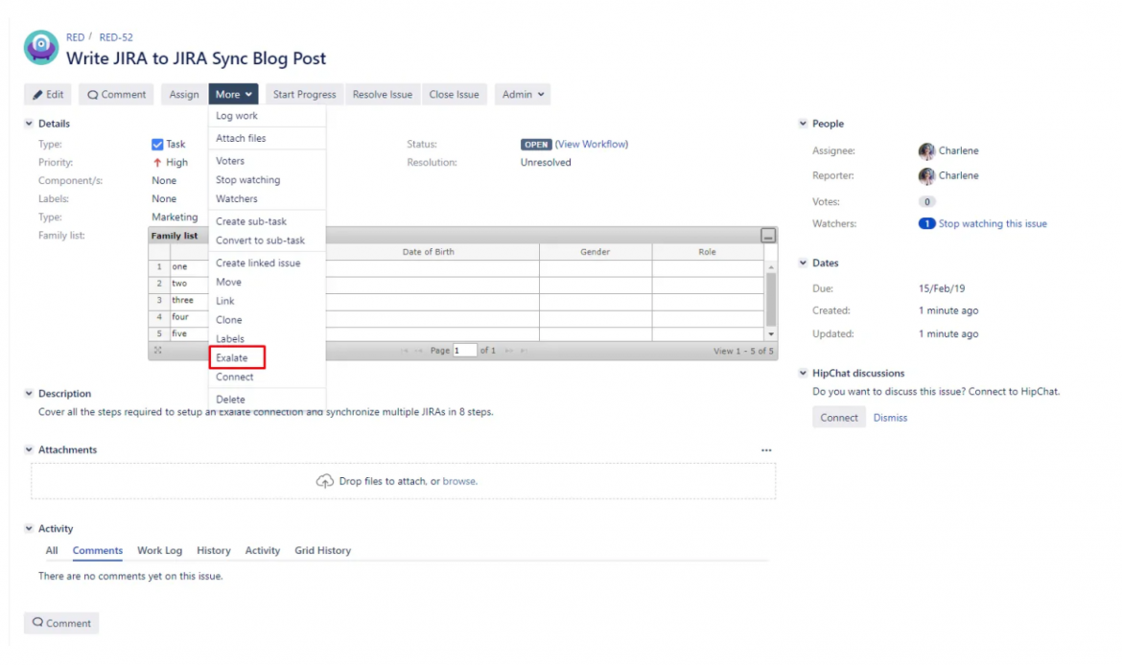1122x665 pixels.
Task: Click the down arrow of the grid scrollbar
Action: 771,333
